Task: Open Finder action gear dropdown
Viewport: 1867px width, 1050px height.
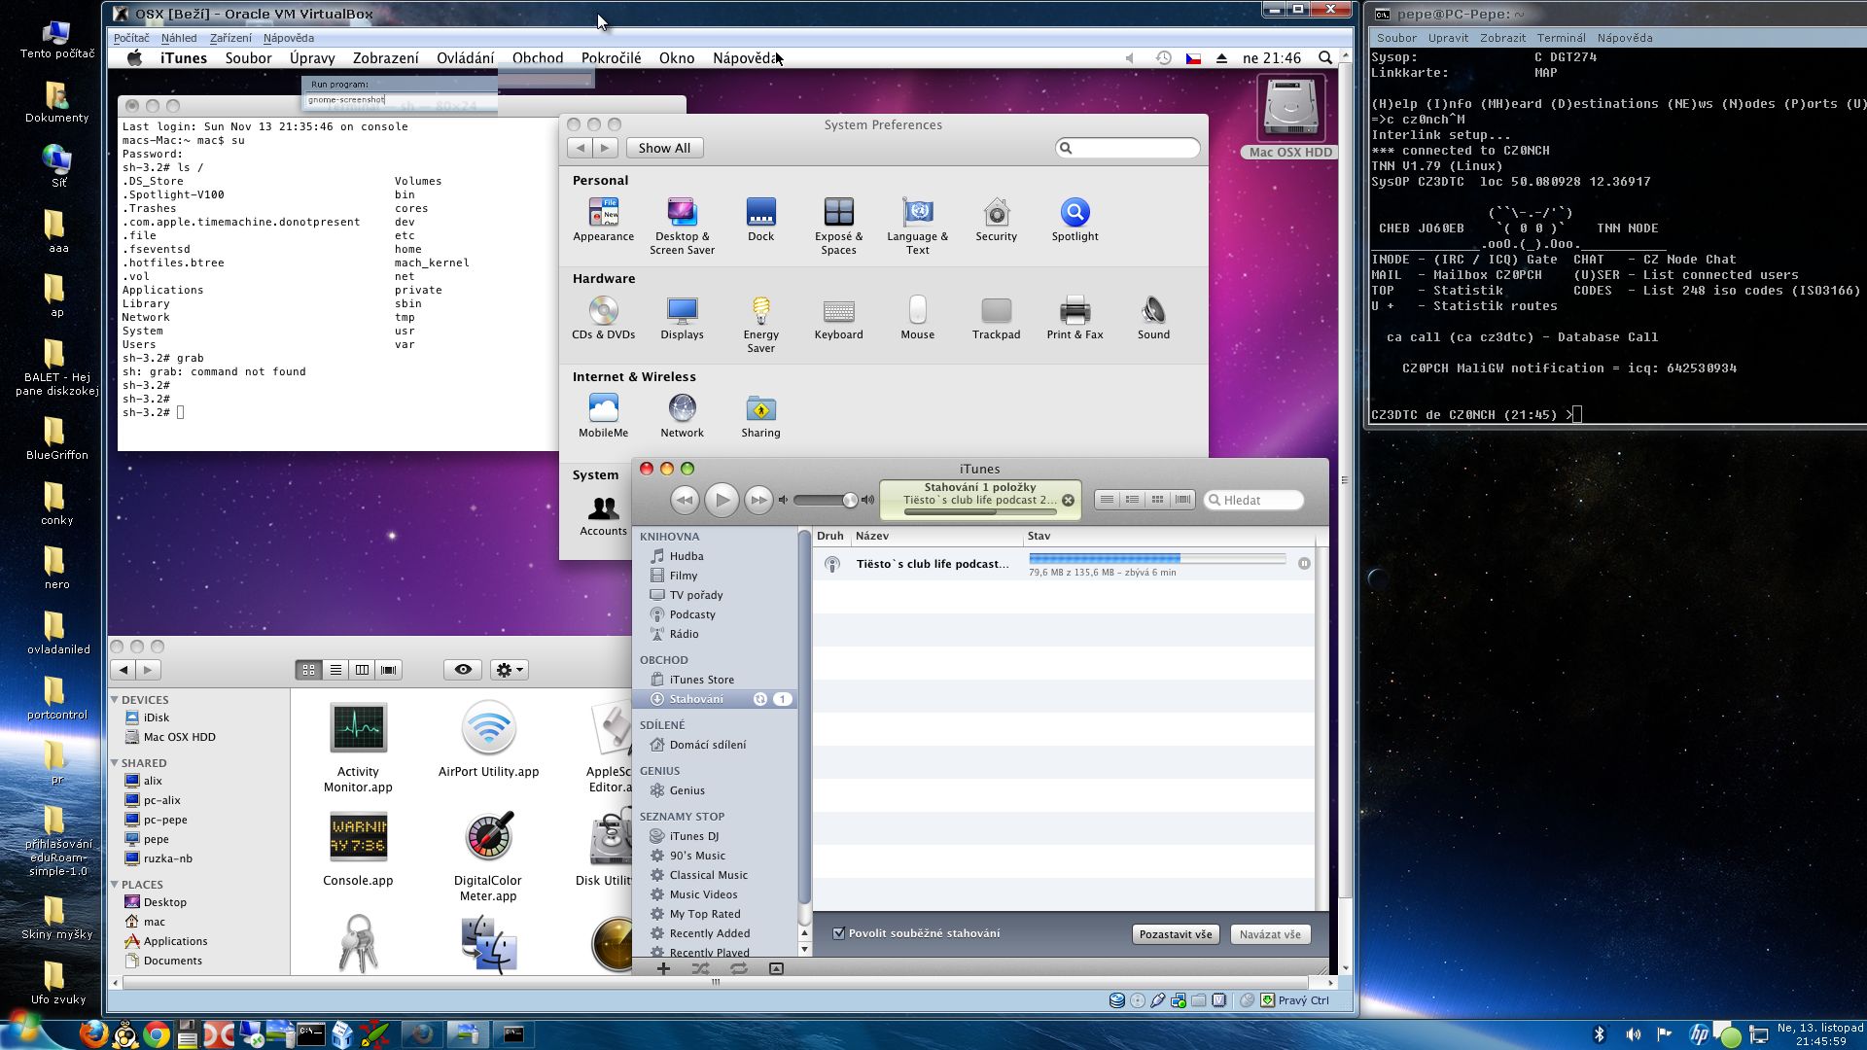Action: pos(510,670)
